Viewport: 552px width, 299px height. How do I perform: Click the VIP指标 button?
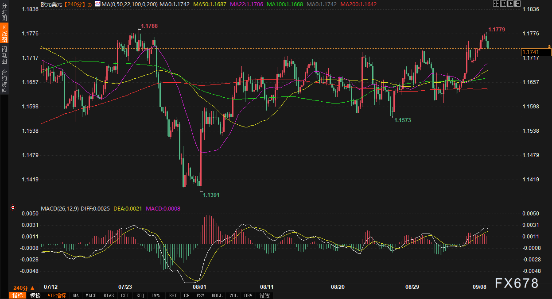click(57, 295)
